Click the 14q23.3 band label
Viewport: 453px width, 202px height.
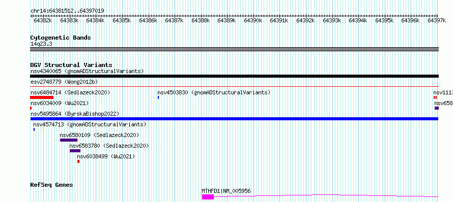pos(41,44)
